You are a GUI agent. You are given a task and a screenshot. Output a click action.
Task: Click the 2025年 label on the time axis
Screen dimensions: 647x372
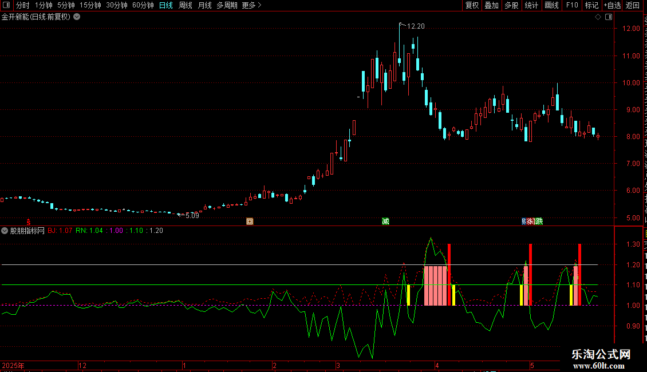pos(13,365)
